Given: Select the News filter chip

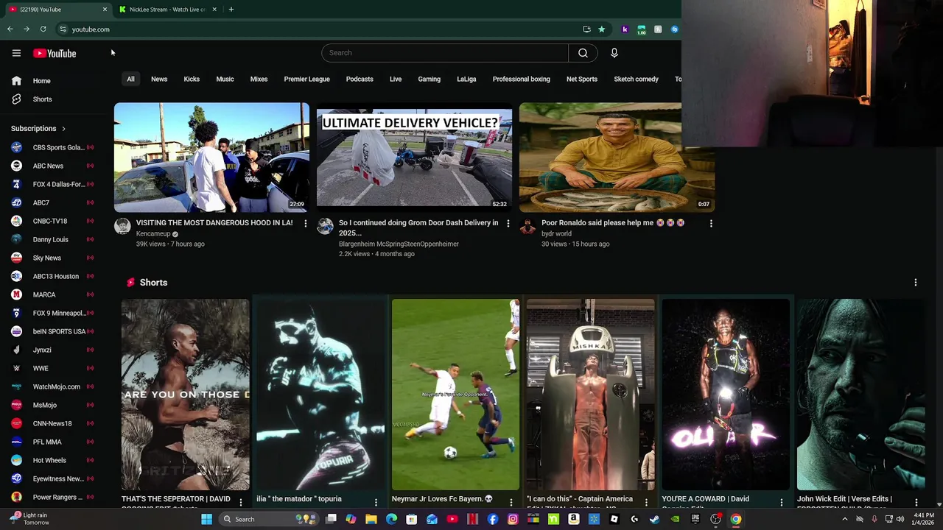Looking at the screenshot, I should 159,79.
